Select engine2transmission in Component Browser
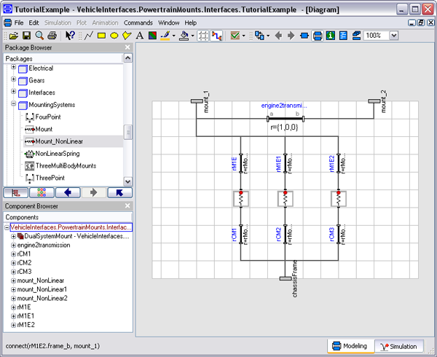Image resolution: width=437 pixels, height=357 pixels. [x=44, y=245]
